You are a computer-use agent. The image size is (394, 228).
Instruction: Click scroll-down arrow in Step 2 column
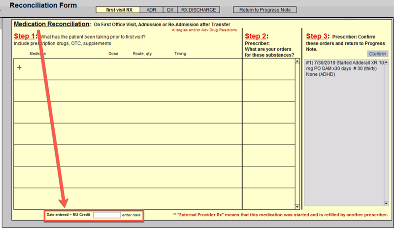(x=297, y=206)
